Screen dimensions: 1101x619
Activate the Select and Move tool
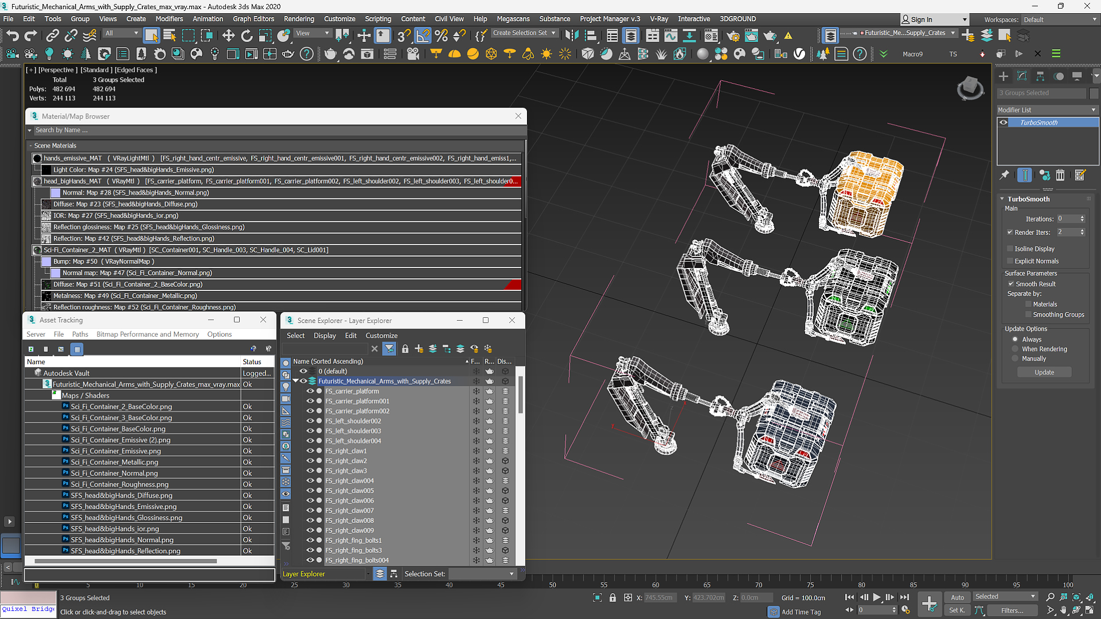point(228,36)
